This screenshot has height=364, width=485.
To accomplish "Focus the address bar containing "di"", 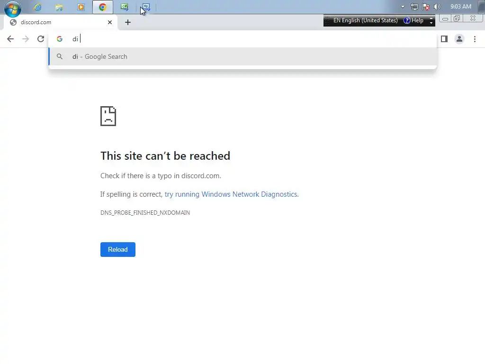I will click(x=242, y=39).
